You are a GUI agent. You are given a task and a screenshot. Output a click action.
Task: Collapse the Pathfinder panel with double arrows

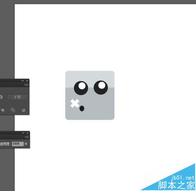tap(23, 81)
